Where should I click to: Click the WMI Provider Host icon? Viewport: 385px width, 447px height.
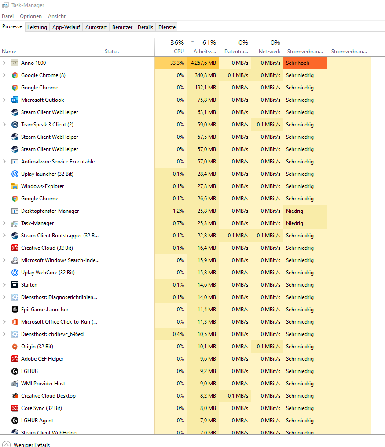15,384
